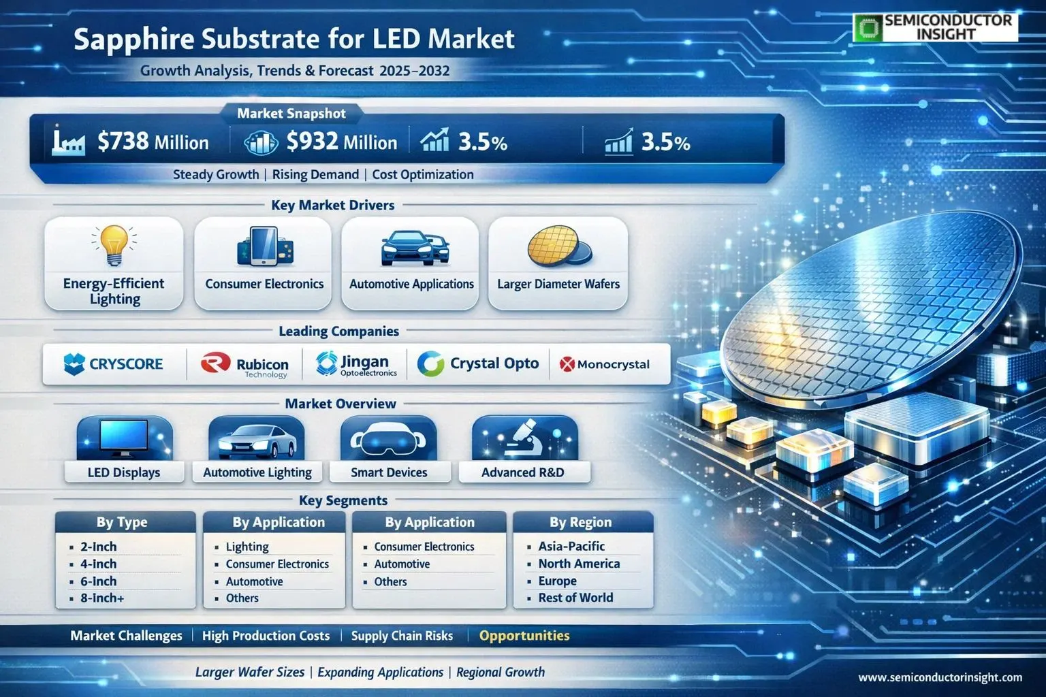Click the Asia-Pacific entry under By Region
Screen dimensions: 1046x697
tap(571, 546)
